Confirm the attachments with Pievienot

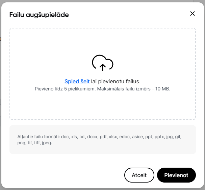pyautogui.click(x=176, y=175)
